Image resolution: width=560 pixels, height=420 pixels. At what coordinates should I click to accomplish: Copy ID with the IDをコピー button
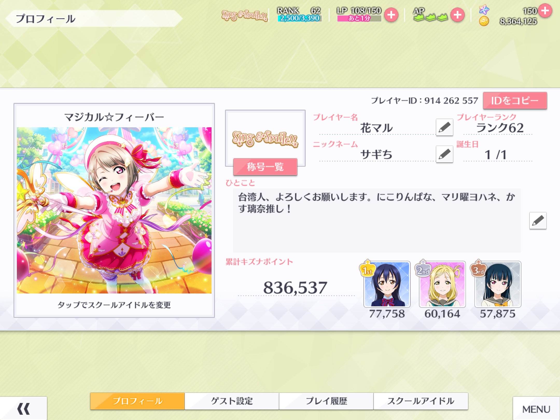(515, 101)
